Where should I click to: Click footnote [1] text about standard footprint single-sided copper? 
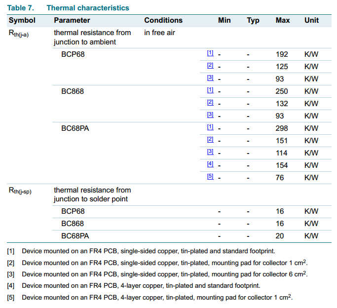tap(149, 251)
